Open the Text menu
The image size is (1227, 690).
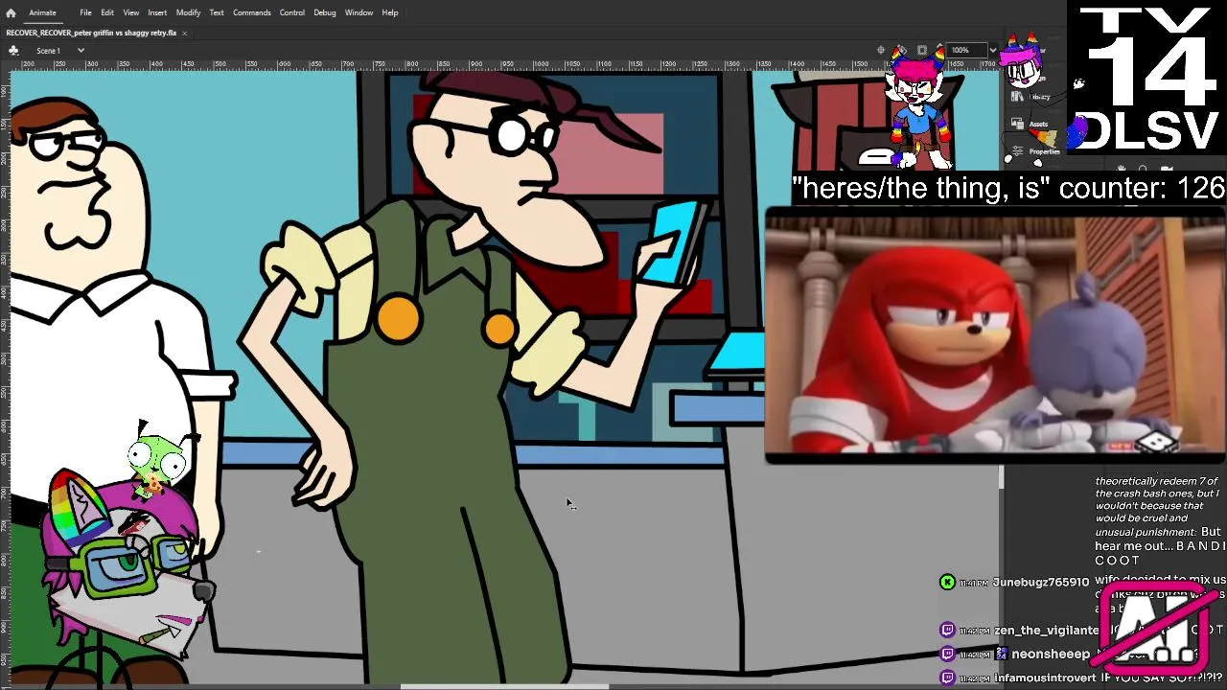[217, 12]
